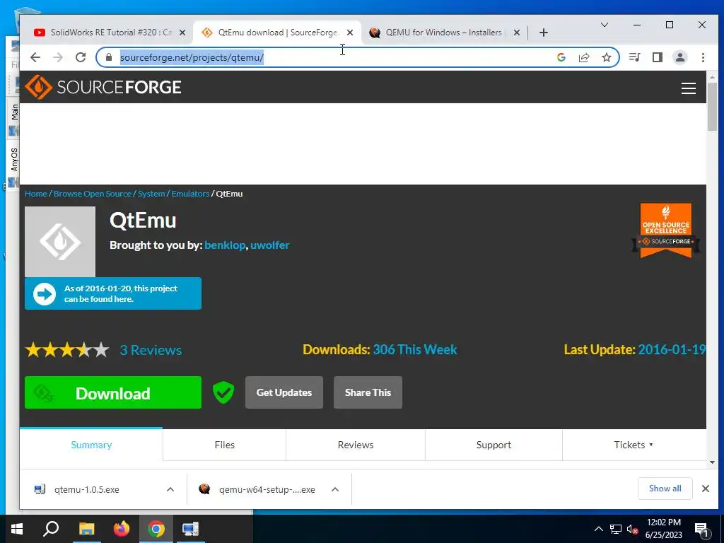The image size is (724, 543).
Task: Open downloaded qtemu-1.0.5.exe file
Action: (x=87, y=489)
